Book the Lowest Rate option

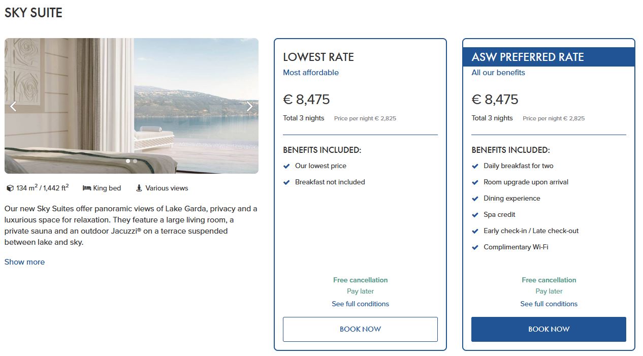click(x=360, y=329)
